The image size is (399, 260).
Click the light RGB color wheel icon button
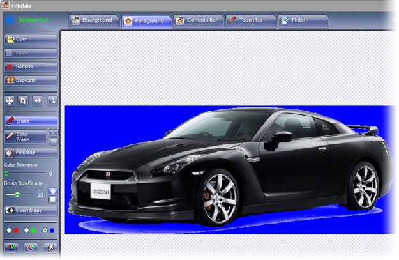[31, 249]
